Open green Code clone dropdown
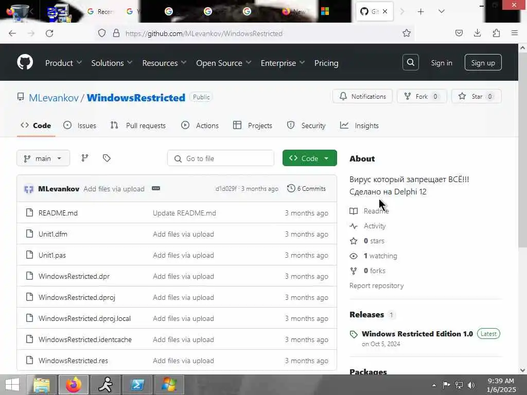The width and height of the screenshot is (527, 395). click(x=309, y=158)
